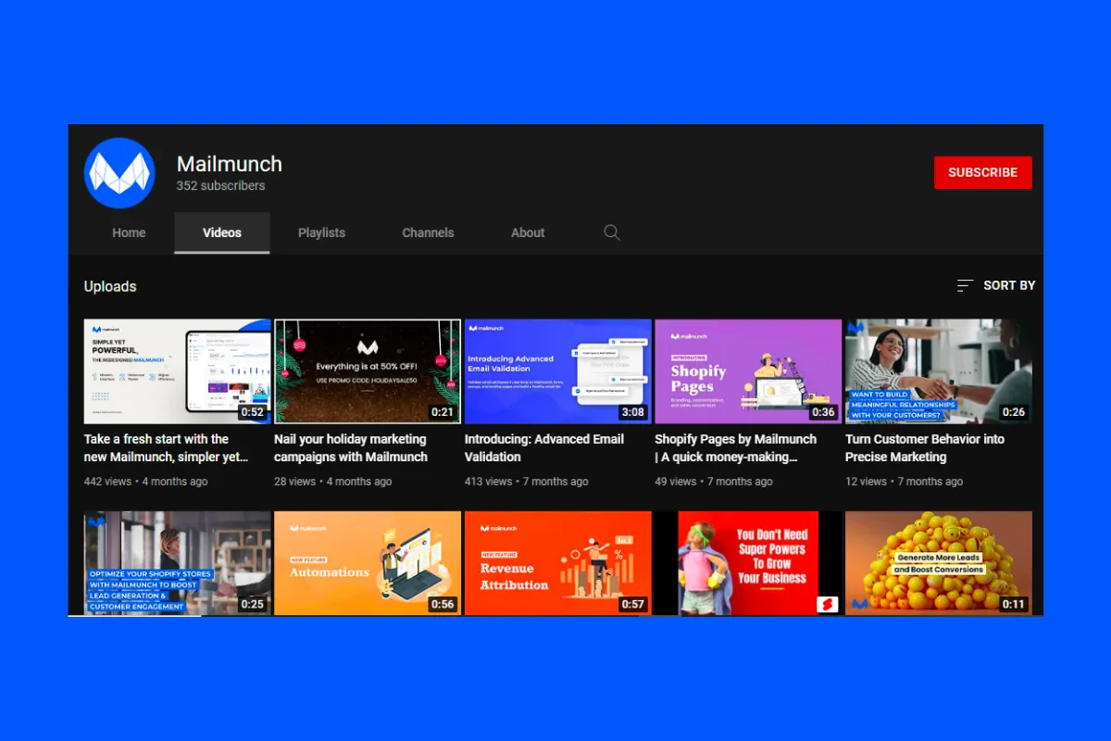The height and width of the screenshot is (741, 1111).
Task: Open the Generate More Leads thumbnail
Action: click(939, 563)
